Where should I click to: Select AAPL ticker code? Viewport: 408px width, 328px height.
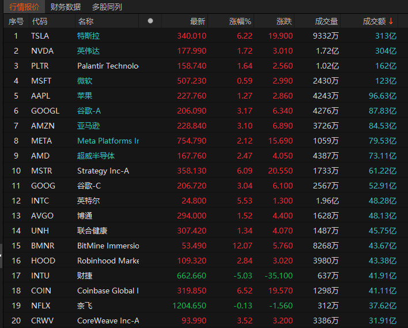pos(40,96)
